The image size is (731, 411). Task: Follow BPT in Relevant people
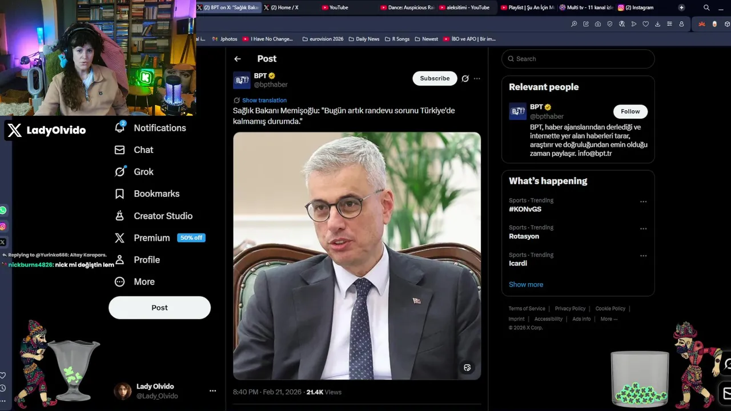630,111
